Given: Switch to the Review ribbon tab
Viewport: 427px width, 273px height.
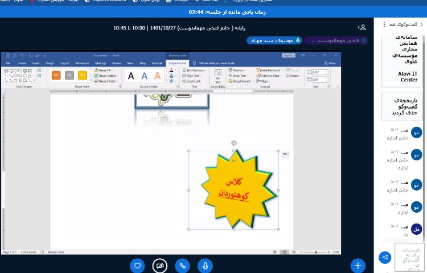Looking at the screenshot, I should (x=117, y=63).
